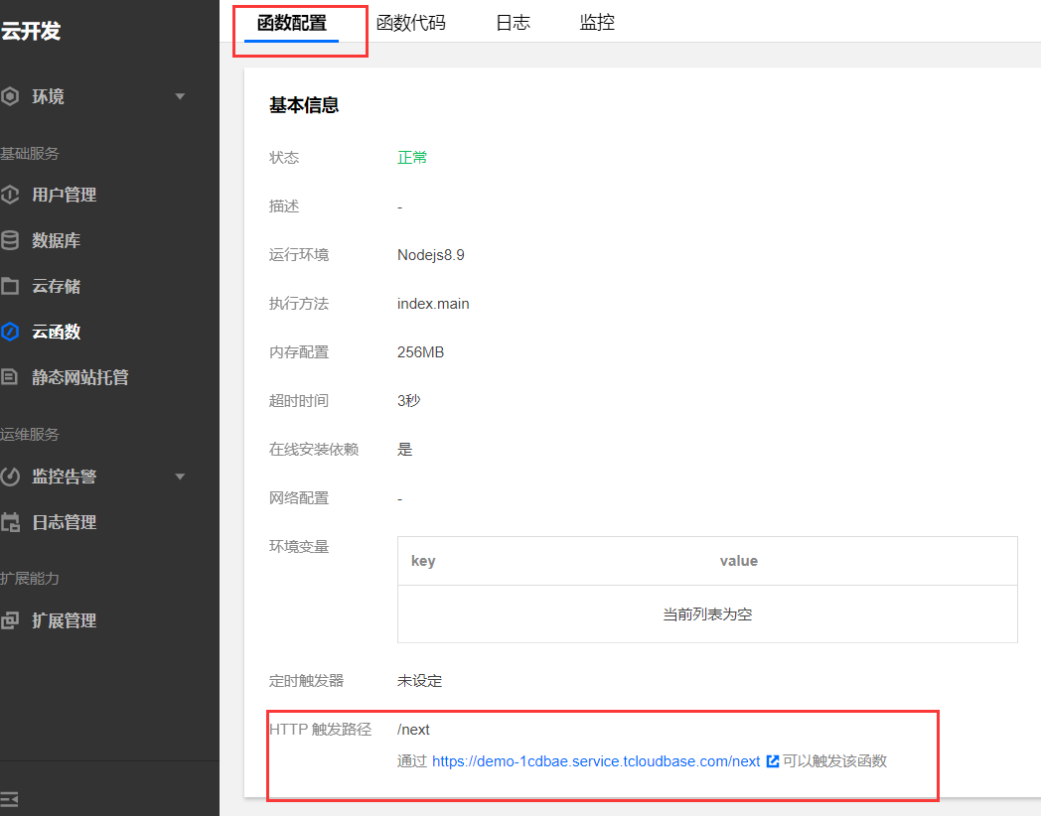The width and height of the screenshot is (1041, 816).
Task: Click the 环境变量 label
Action: coord(299,547)
